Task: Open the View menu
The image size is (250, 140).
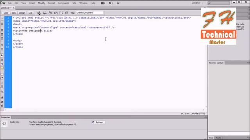Action: [23, 3]
